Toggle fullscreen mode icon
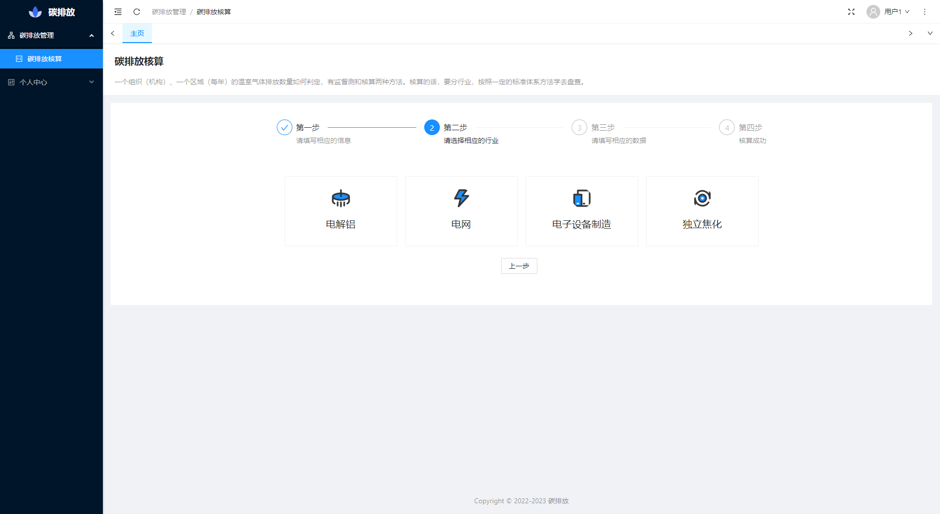 (851, 12)
